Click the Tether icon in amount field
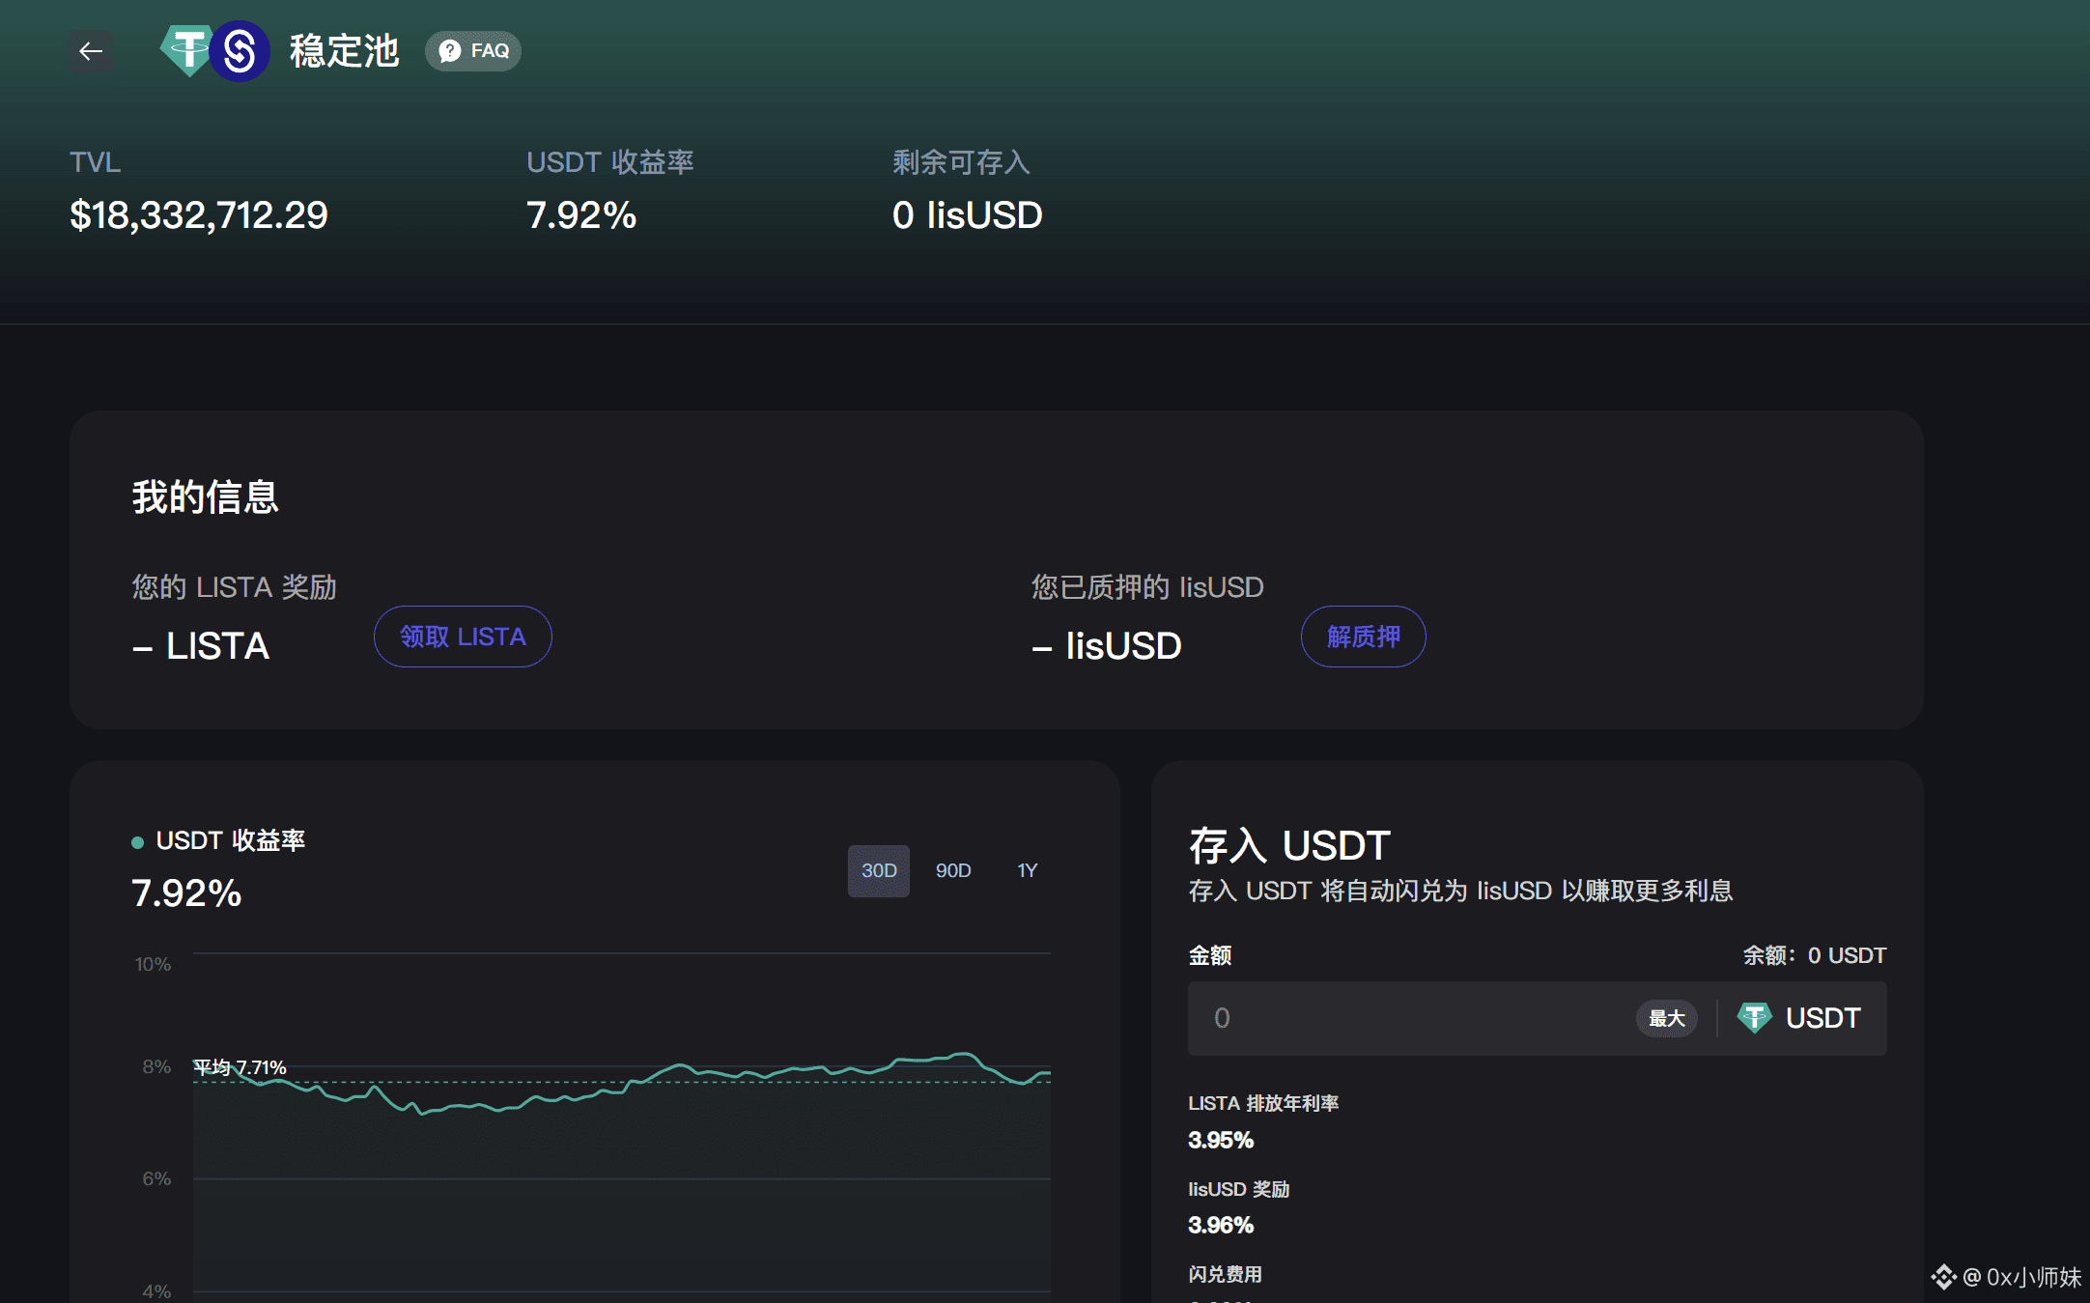Image resolution: width=2090 pixels, height=1303 pixels. (1753, 1018)
